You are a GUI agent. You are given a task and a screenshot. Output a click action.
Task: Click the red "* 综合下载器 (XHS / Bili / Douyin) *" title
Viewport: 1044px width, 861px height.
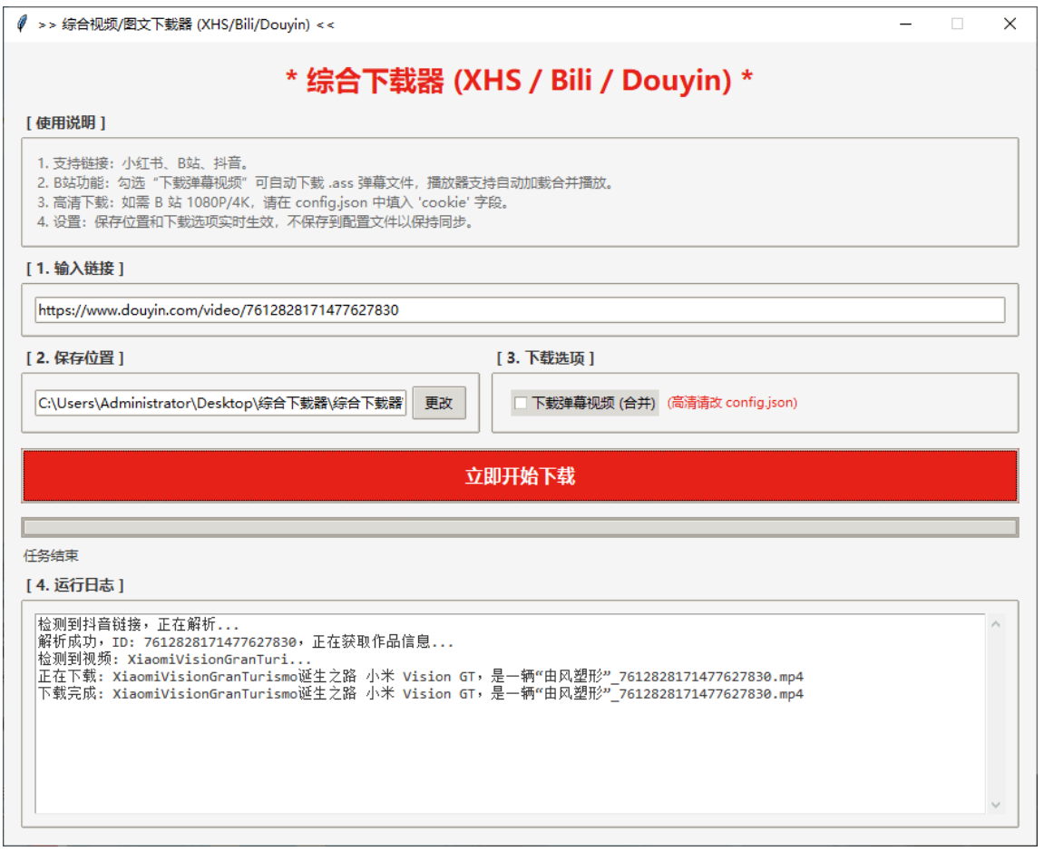(x=522, y=79)
